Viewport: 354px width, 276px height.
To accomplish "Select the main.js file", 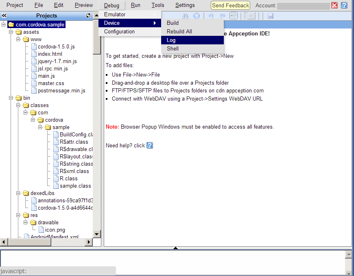I will point(46,76).
